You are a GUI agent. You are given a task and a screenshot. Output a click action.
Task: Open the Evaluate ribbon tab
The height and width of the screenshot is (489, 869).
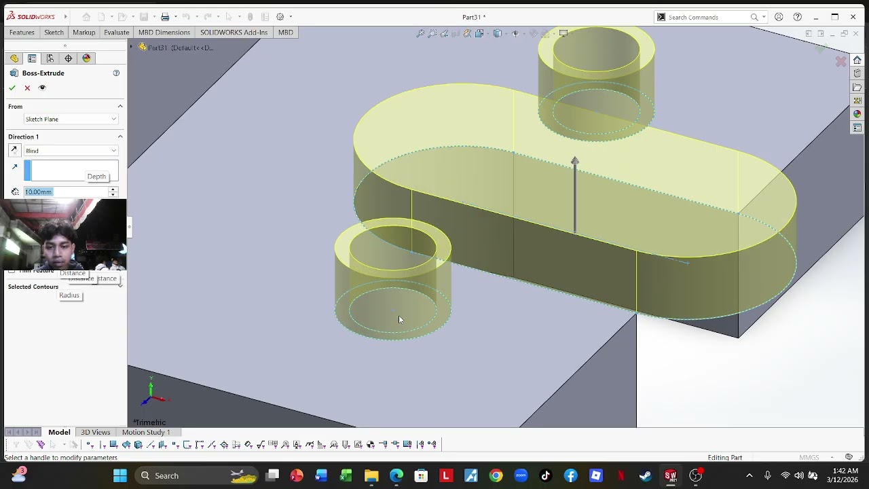coord(117,32)
